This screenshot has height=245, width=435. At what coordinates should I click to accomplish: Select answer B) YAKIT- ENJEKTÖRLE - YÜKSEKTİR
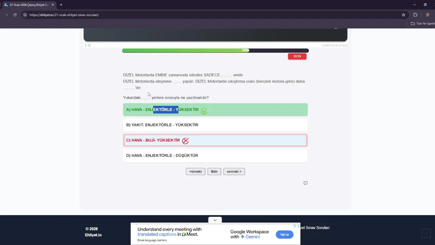(215, 125)
